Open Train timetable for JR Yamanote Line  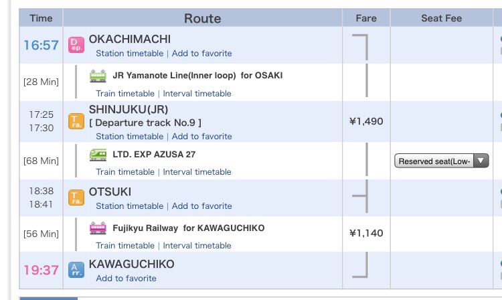[x=125, y=94]
